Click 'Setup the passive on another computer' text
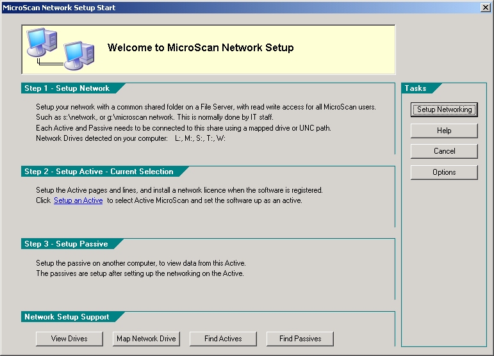The height and width of the screenshot is (356, 494). (x=141, y=263)
